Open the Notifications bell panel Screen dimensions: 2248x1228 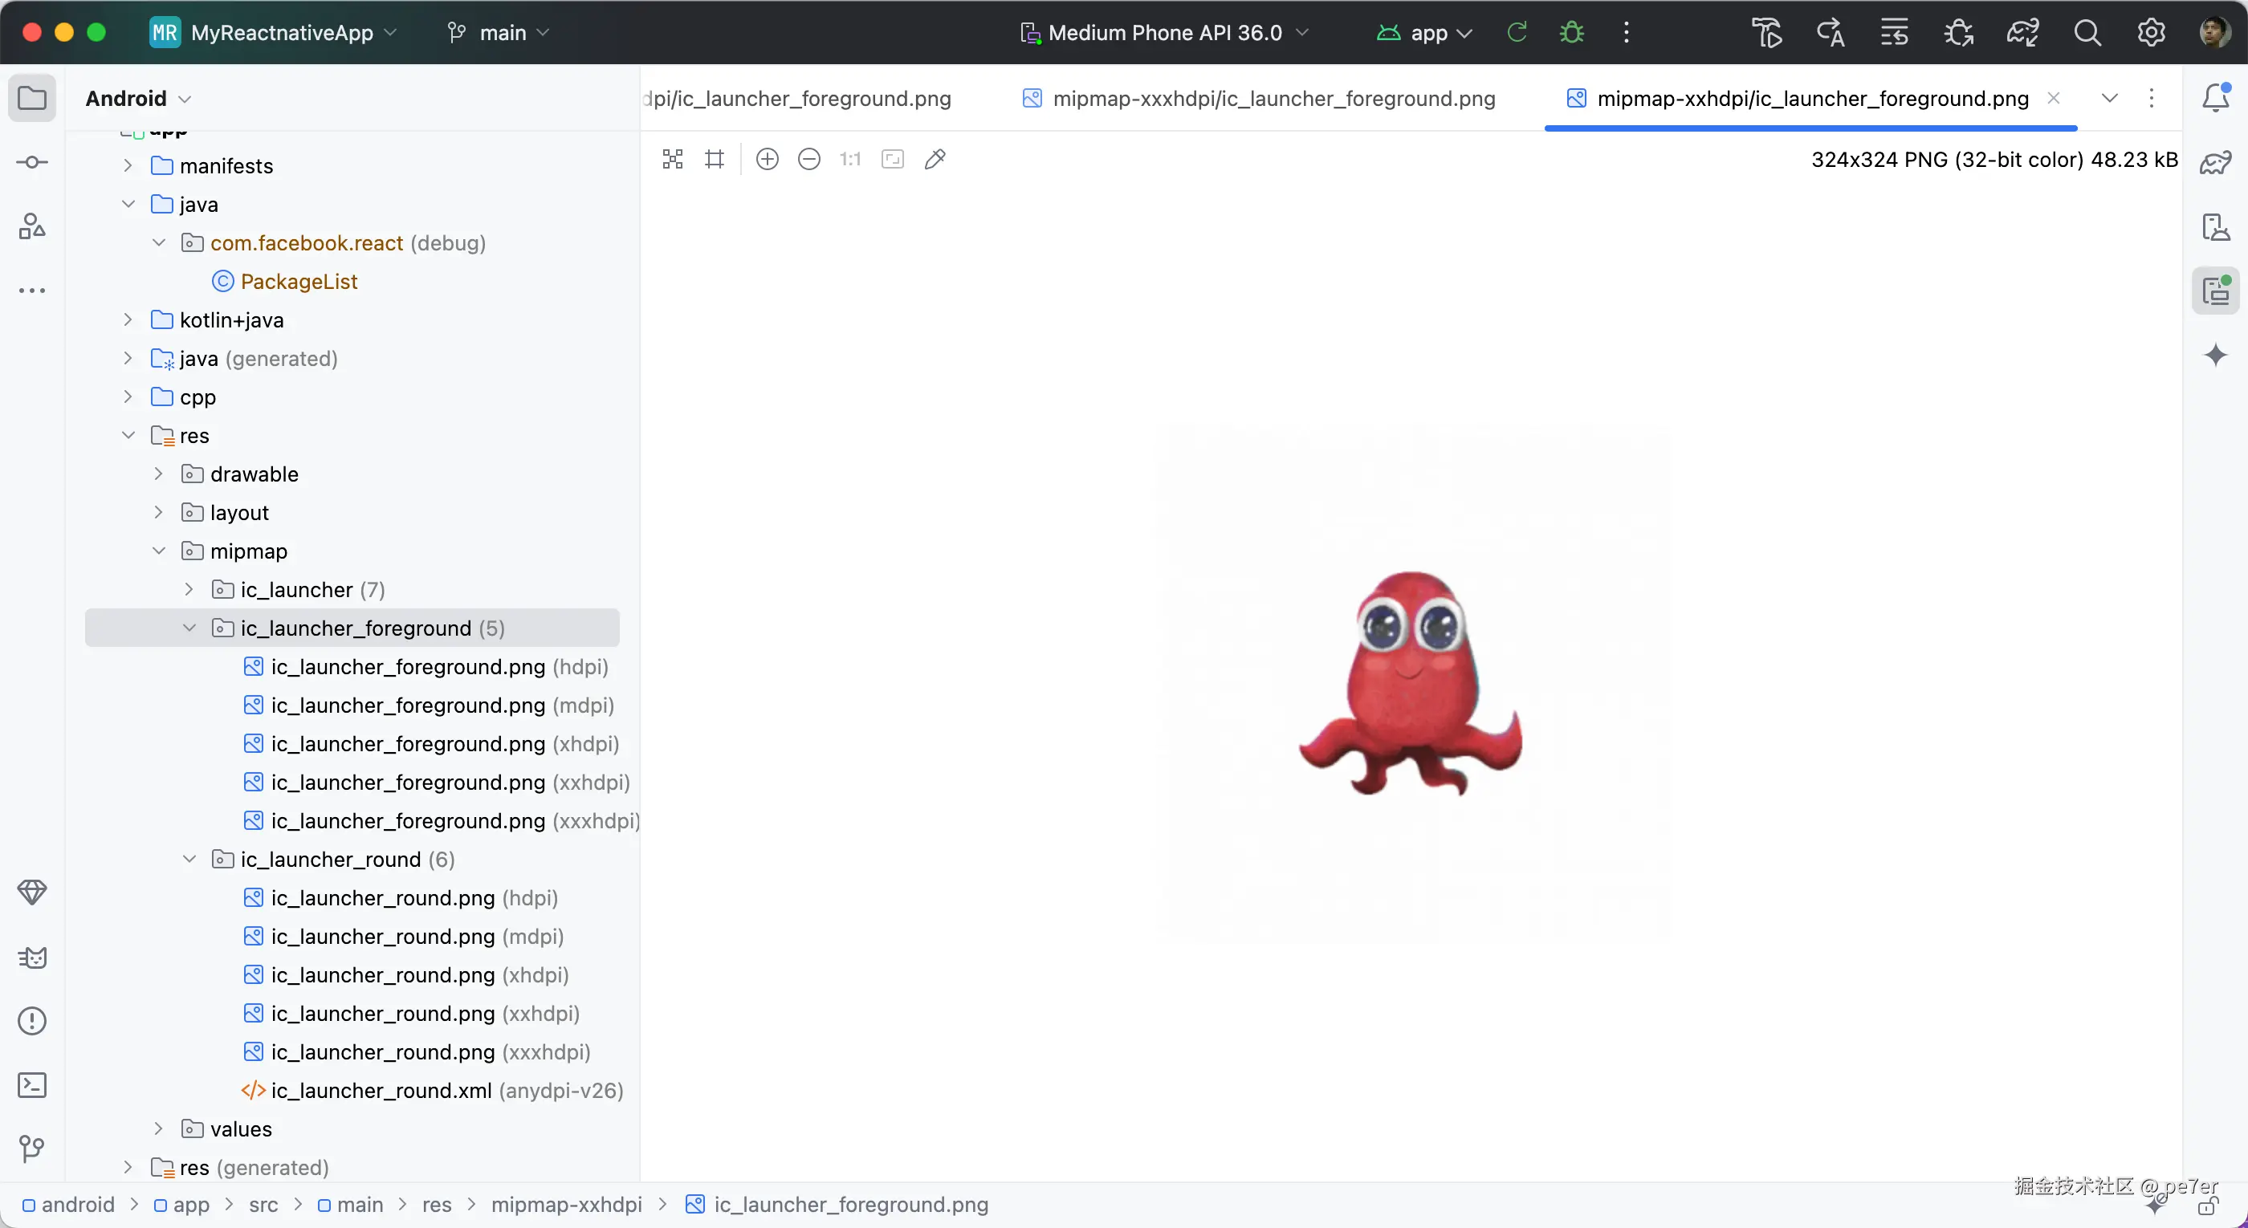(2216, 98)
